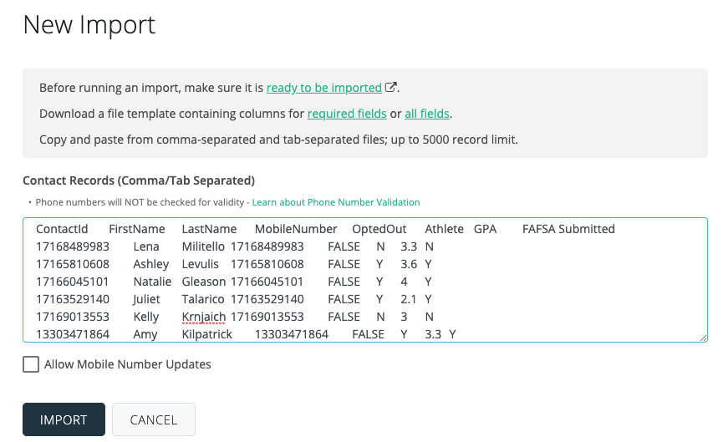Place cursor on "Gleason" in the textarea

coord(204,282)
